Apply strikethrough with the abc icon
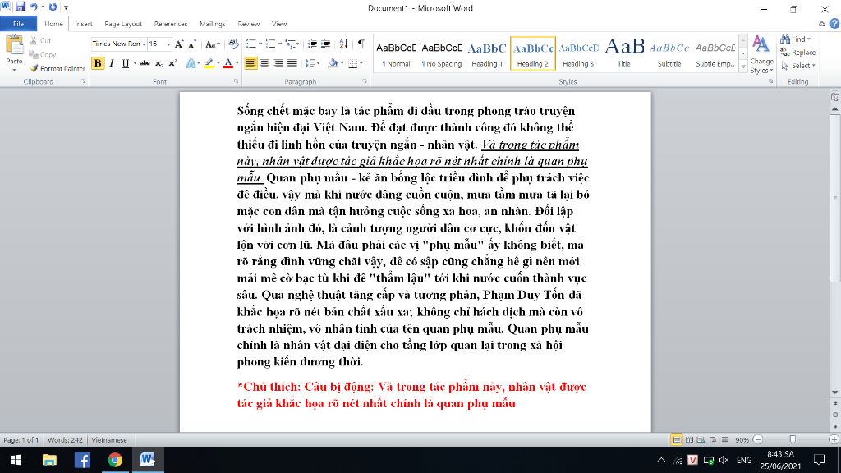The width and height of the screenshot is (841, 473). pyautogui.click(x=145, y=63)
